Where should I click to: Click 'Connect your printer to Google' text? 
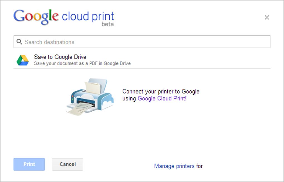pos(161,92)
